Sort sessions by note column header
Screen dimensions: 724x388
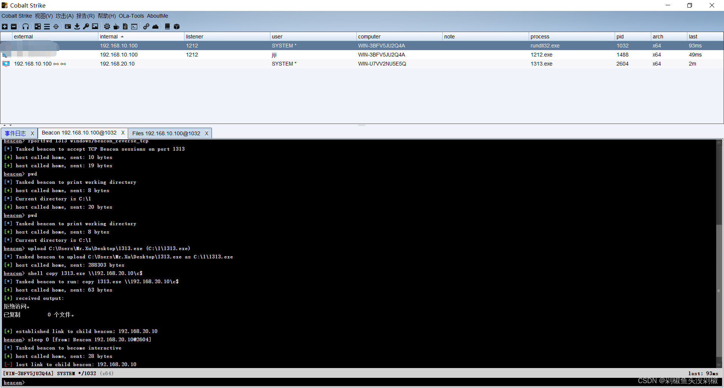tap(485, 37)
